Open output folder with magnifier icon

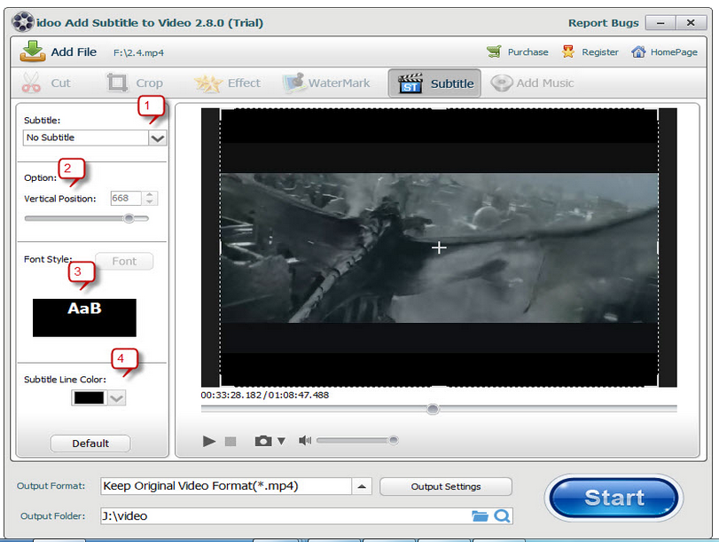click(x=502, y=516)
